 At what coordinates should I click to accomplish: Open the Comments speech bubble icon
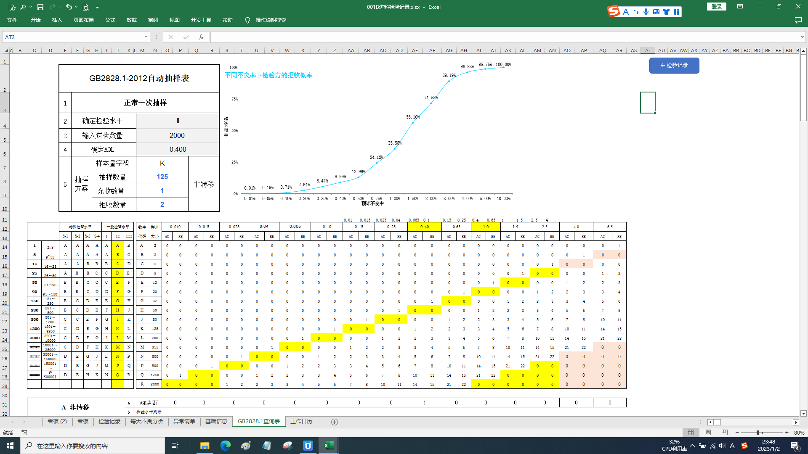click(798, 20)
